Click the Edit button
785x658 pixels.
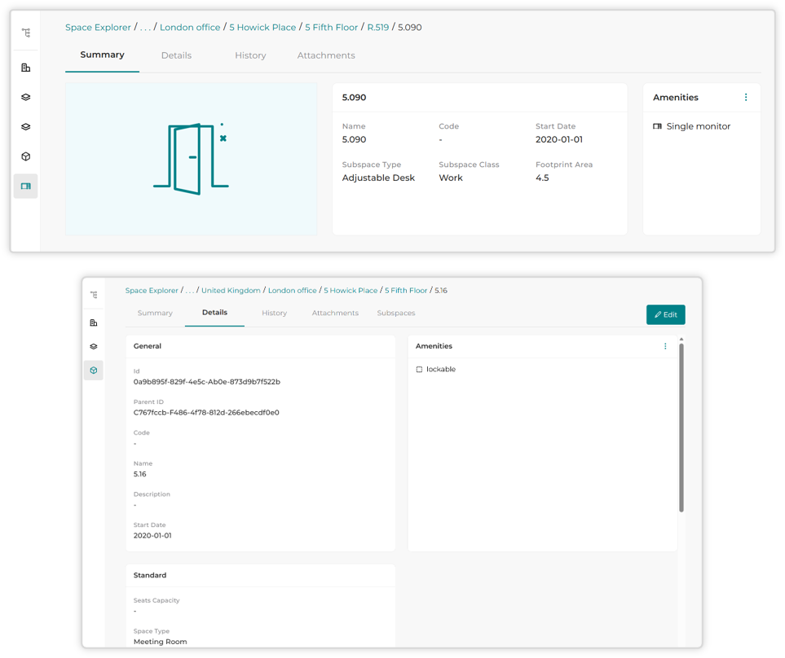pyautogui.click(x=666, y=314)
